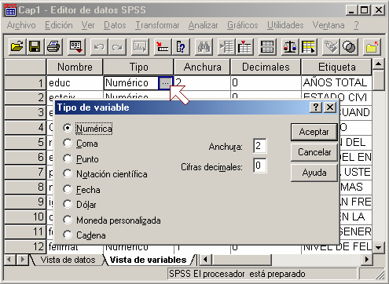389x284 pixels.
Task: Click the Value labels tag icon
Action: pyautogui.click(x=331, y=47)
